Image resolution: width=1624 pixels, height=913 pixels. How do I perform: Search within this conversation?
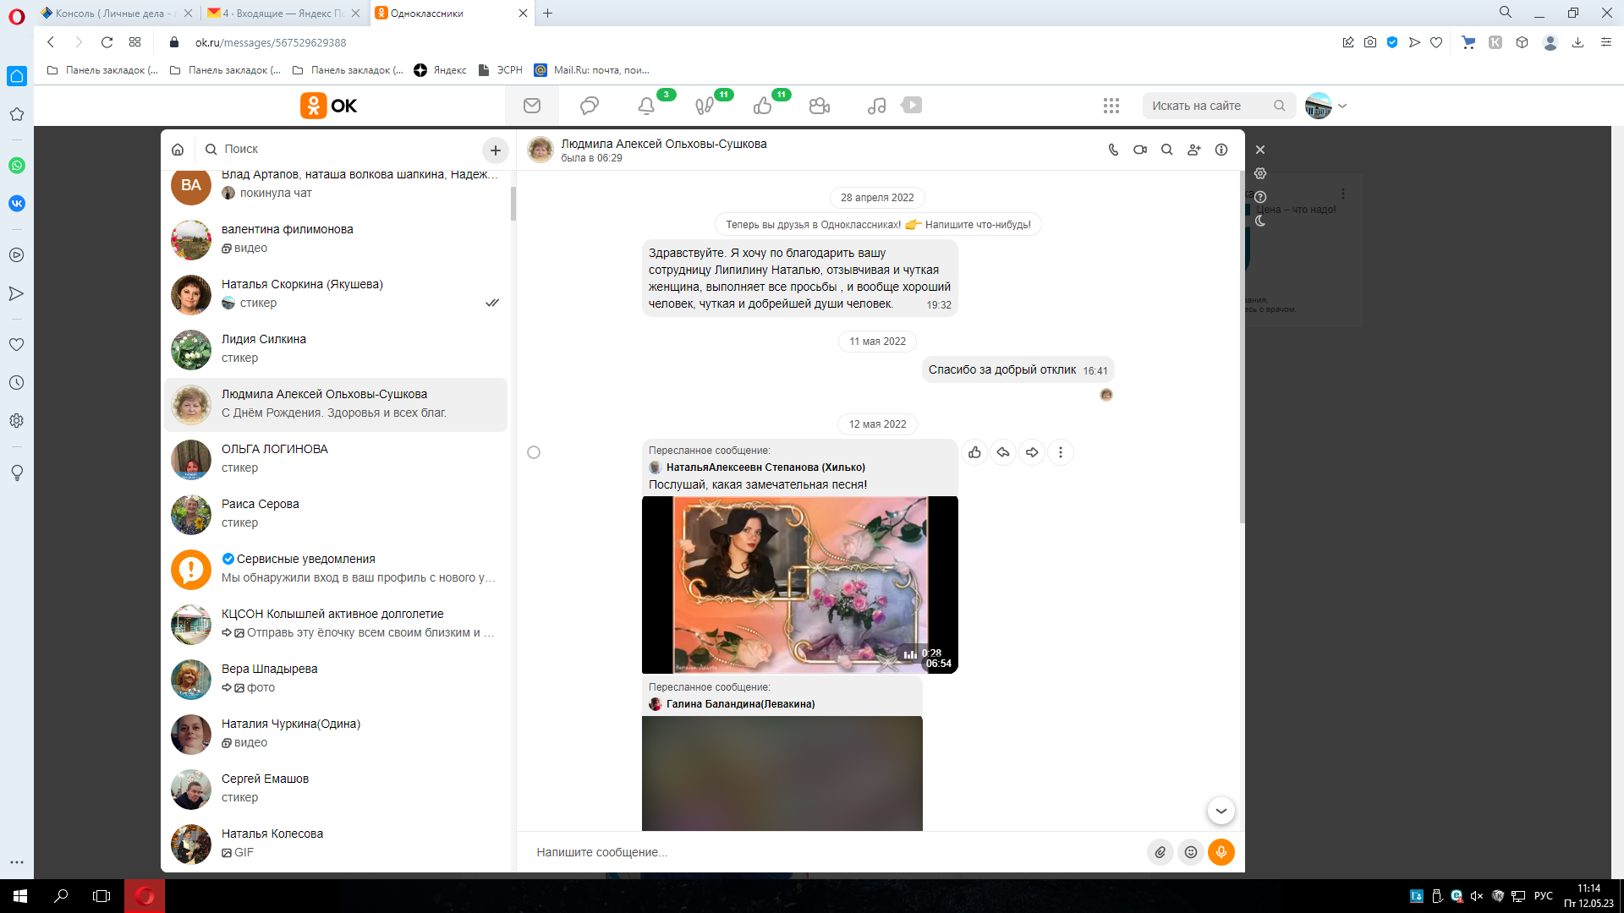[x=1166, y=150]
